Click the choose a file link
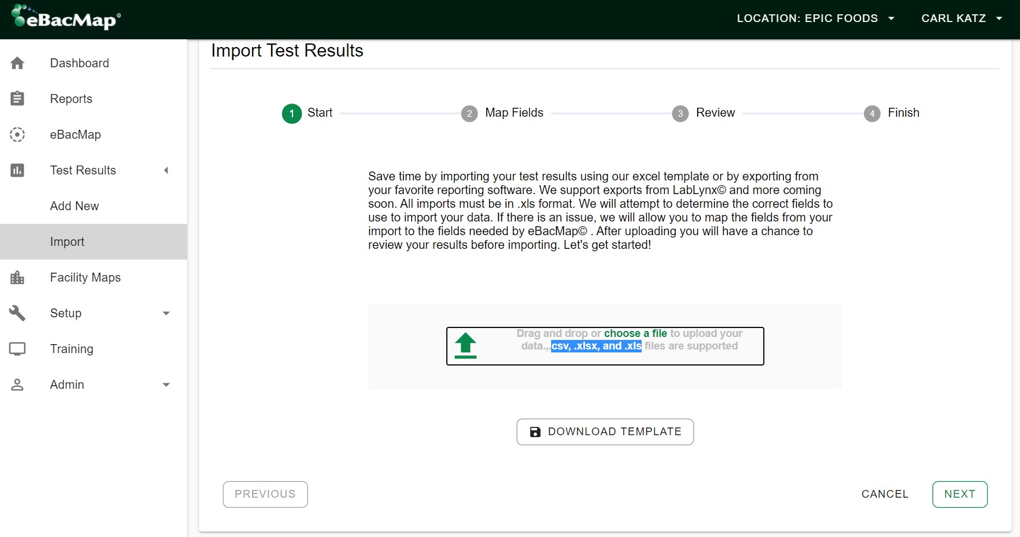This screenshot has height=537, width=1020. pos(635,333)
